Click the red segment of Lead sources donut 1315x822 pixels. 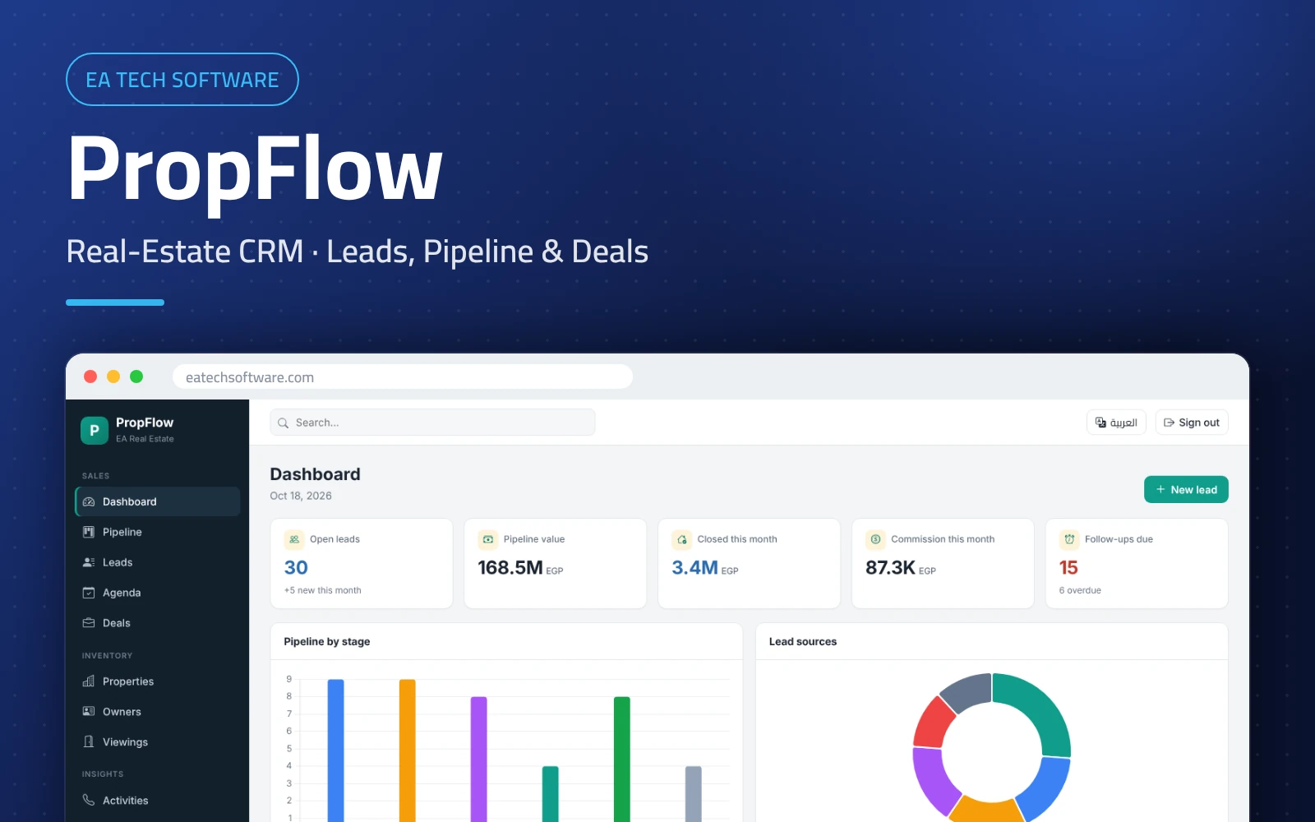tap(933, 723)
